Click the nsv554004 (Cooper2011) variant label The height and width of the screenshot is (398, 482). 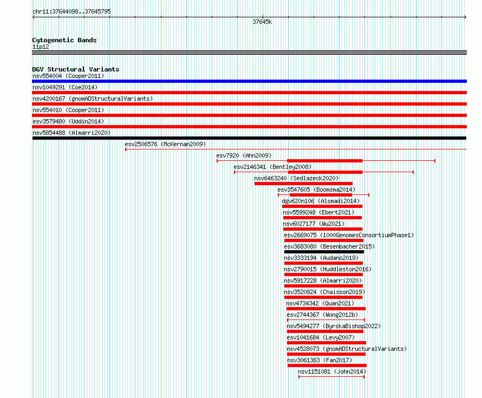pyautogui.click(x=68, y=76)
